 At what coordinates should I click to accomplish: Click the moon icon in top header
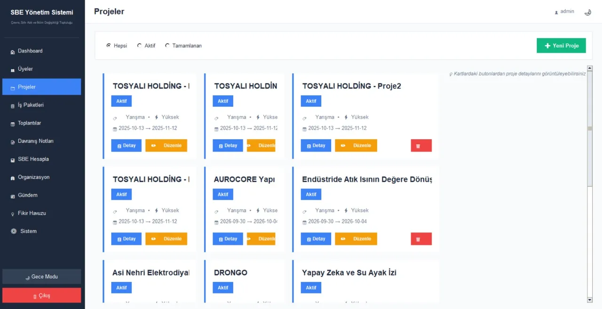click(587, 12)
